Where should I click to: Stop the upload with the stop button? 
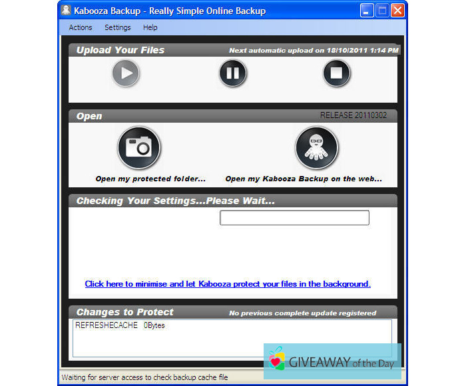(337, 73)
